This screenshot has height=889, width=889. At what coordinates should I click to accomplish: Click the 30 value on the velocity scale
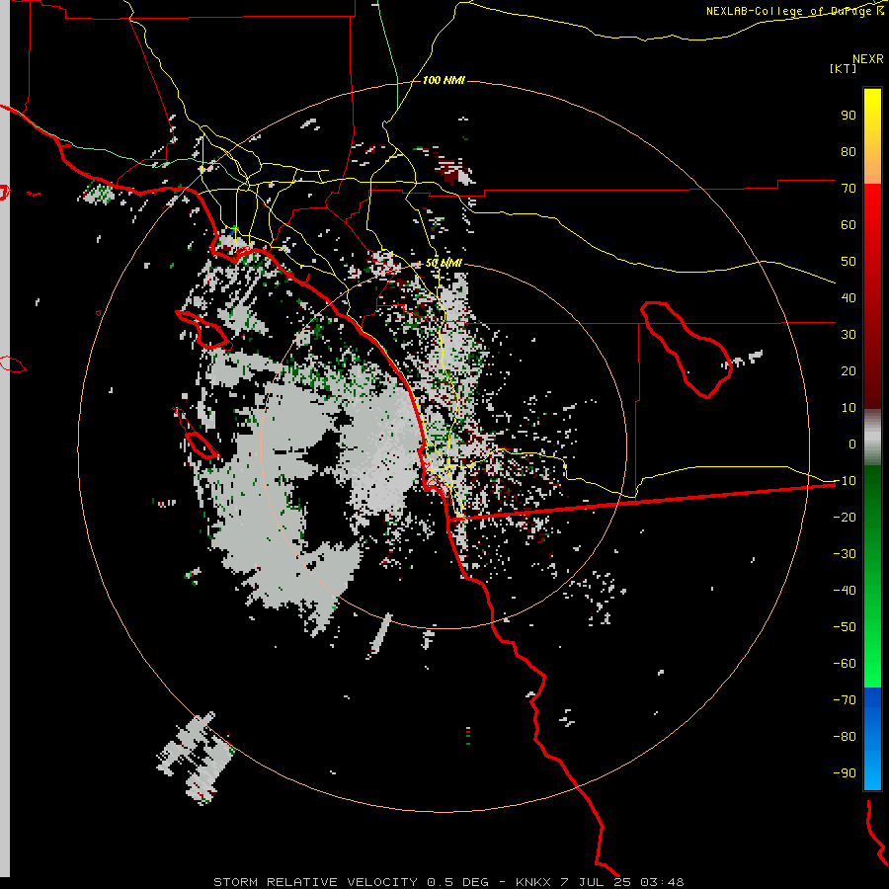(849, 335)
